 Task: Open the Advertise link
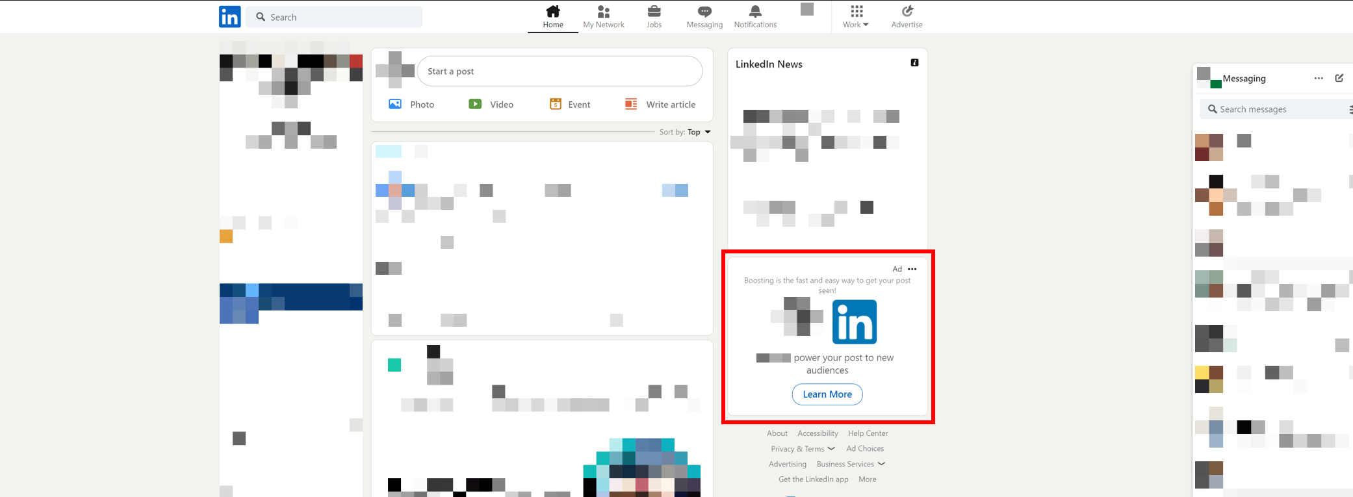907,17
